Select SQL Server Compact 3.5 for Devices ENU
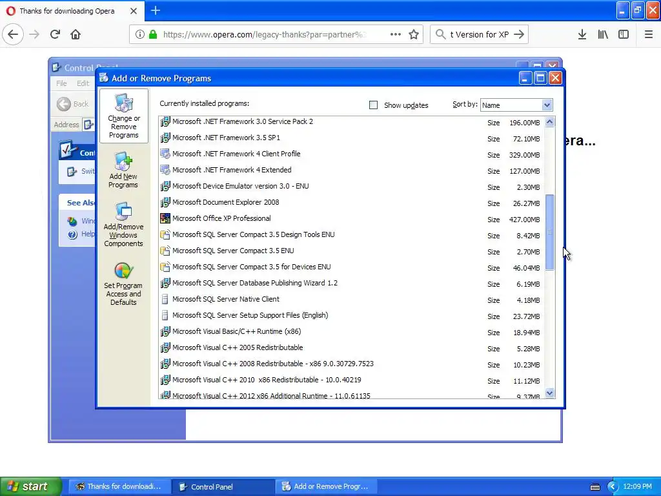Screen dimensions: 661x496 point(351,267)
